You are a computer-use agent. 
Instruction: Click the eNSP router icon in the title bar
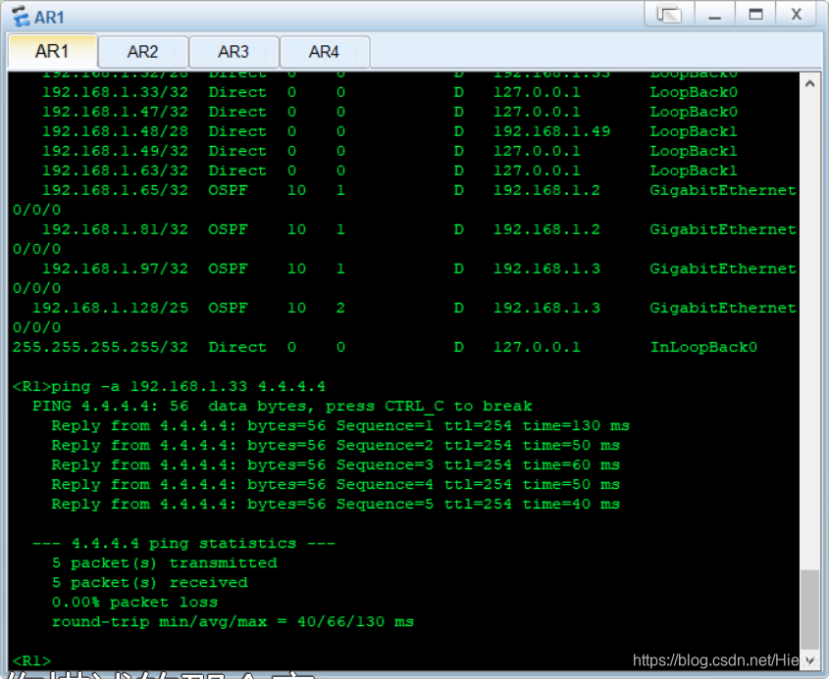pos(19,16)
